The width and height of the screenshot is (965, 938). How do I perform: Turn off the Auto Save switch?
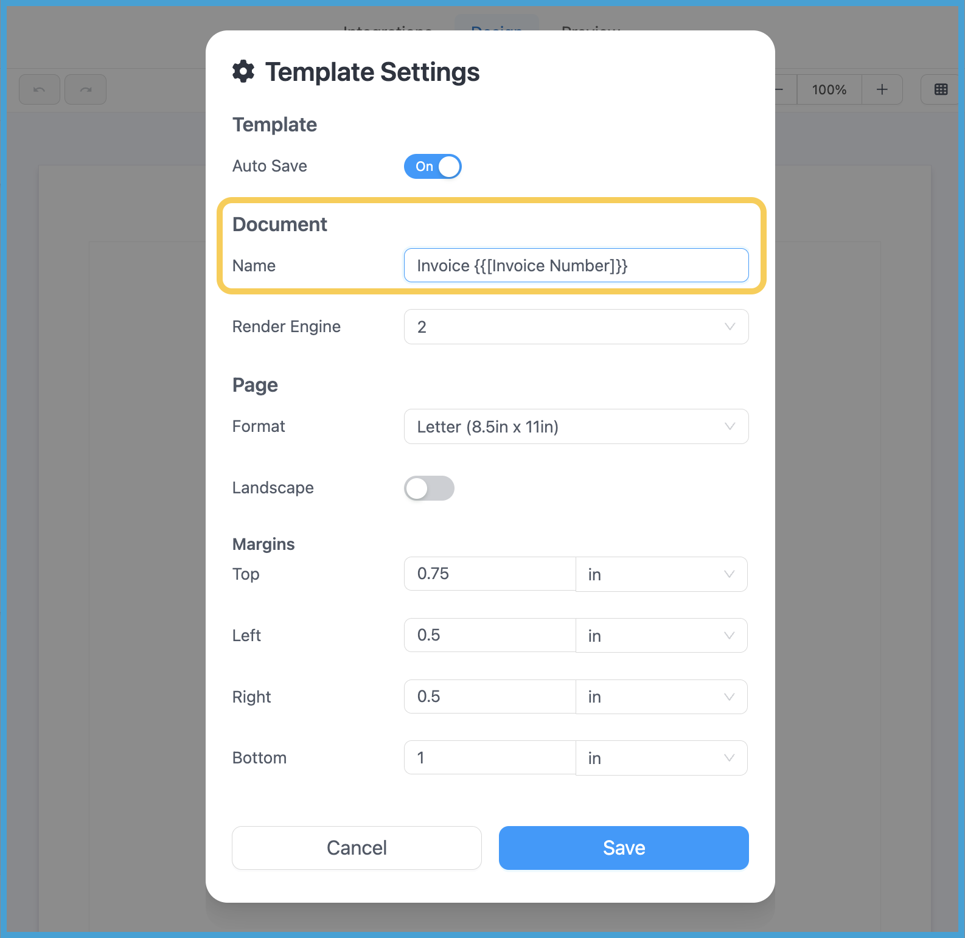pyautogui.click(x=433, y=167)
